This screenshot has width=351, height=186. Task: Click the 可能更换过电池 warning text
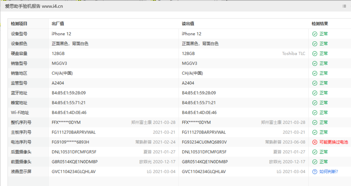pyautogui.click(x=333, y=142)
